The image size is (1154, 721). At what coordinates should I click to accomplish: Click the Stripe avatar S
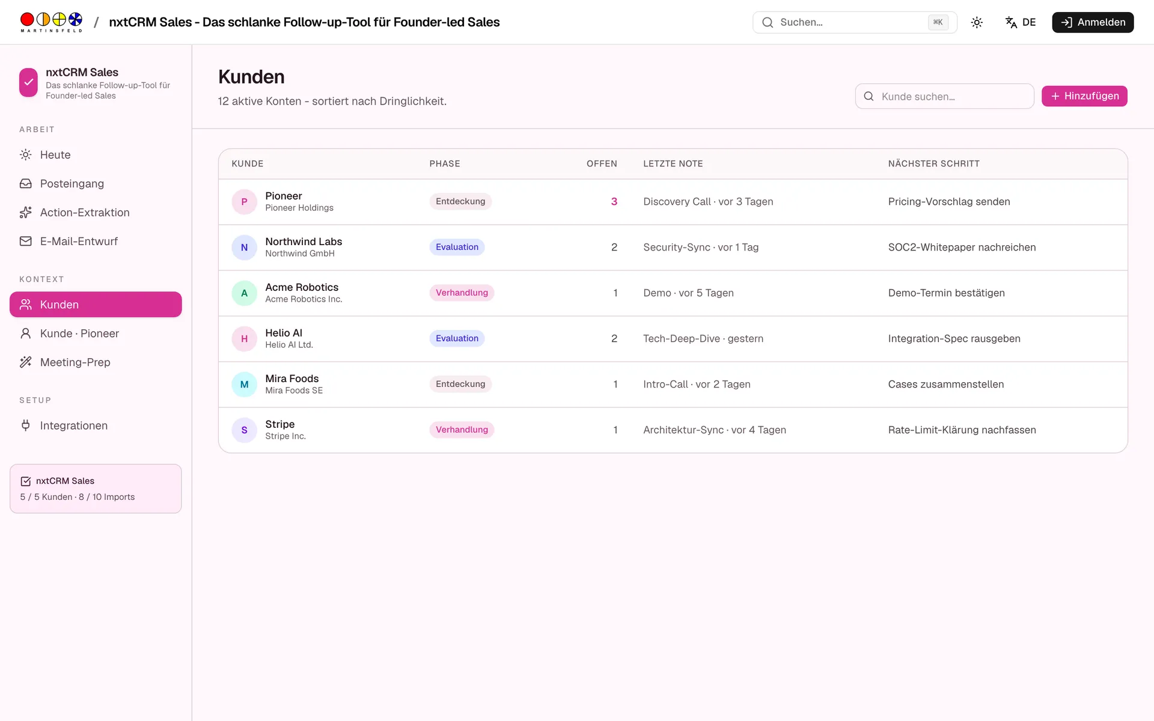(244, 430)
